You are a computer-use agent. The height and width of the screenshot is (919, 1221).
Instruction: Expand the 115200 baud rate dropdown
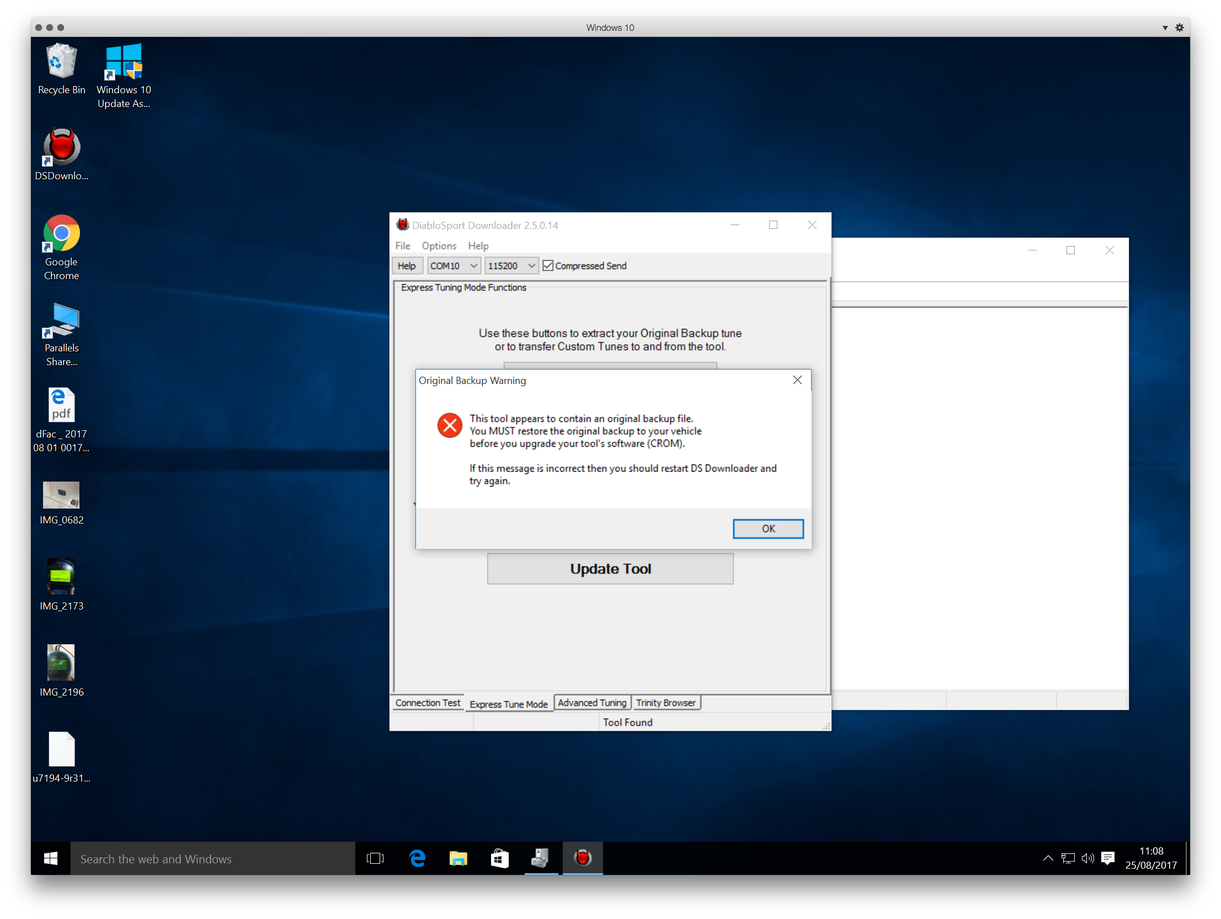511,265
